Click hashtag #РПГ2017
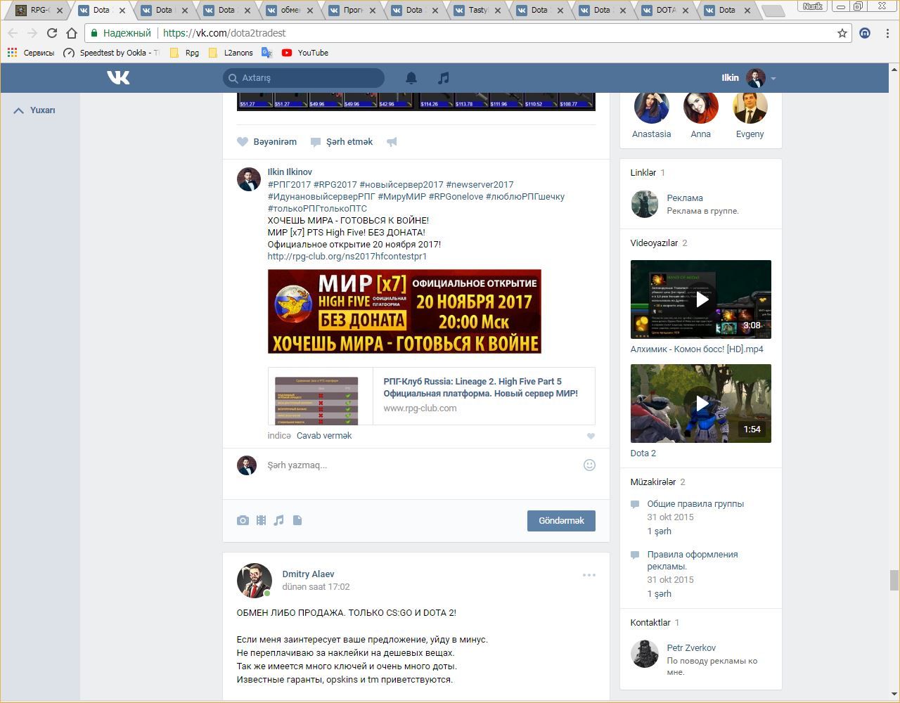The height and width of the screenshot is (703, 900). click(x=289, y=185)
